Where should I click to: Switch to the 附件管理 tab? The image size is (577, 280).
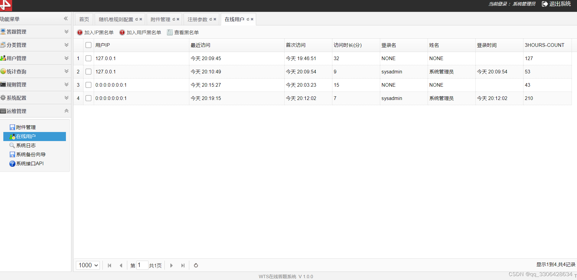[x=161, y=19]
